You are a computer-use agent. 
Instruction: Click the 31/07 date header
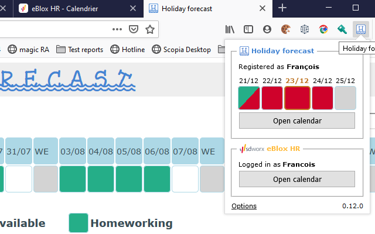[x=19, y=152]
